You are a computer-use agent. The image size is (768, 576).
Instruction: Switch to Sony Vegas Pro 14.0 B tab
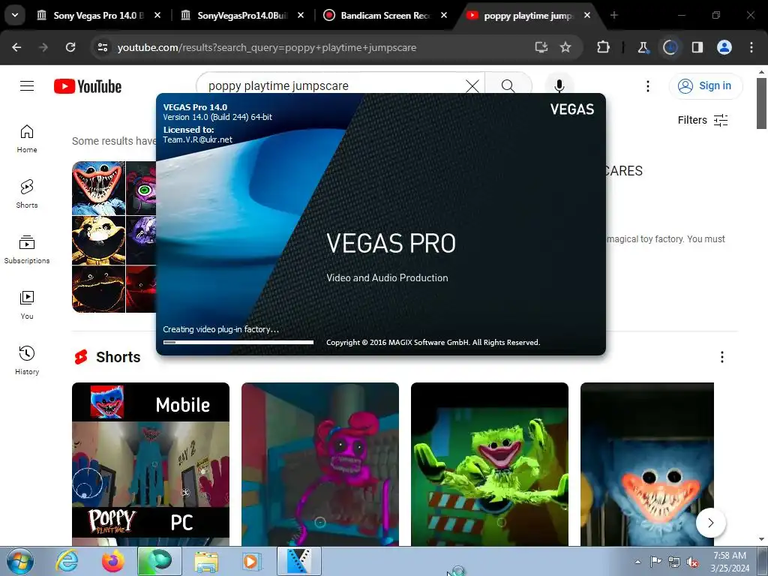click(98, 16)
